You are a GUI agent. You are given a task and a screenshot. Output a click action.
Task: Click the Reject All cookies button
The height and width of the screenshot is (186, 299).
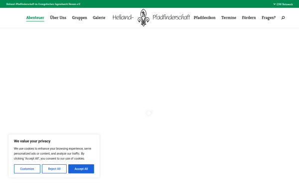click(54, 169)
